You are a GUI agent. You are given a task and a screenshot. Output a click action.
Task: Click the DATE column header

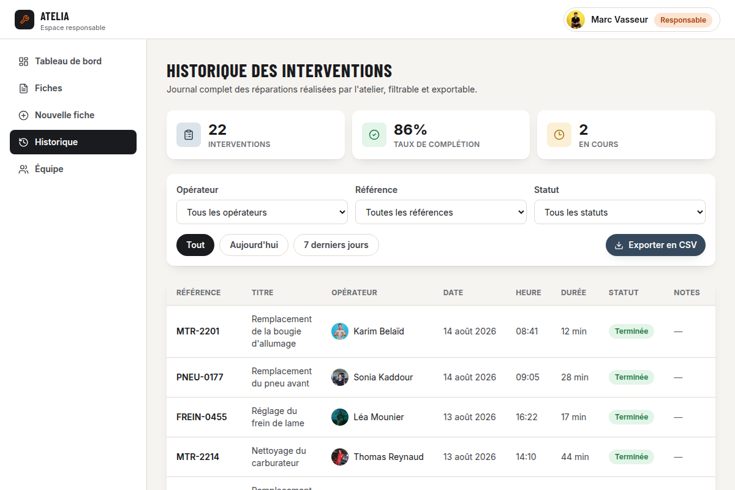tap(453, 293)
